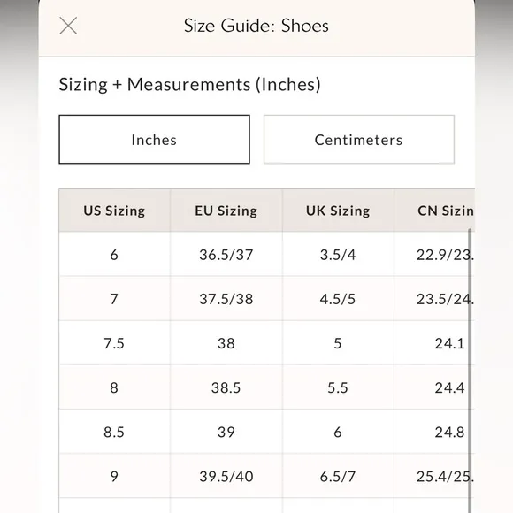The width and height of the screenshot is (513, 513).
Task: Click the EU Sizing column header
Action: click(226, 211)
